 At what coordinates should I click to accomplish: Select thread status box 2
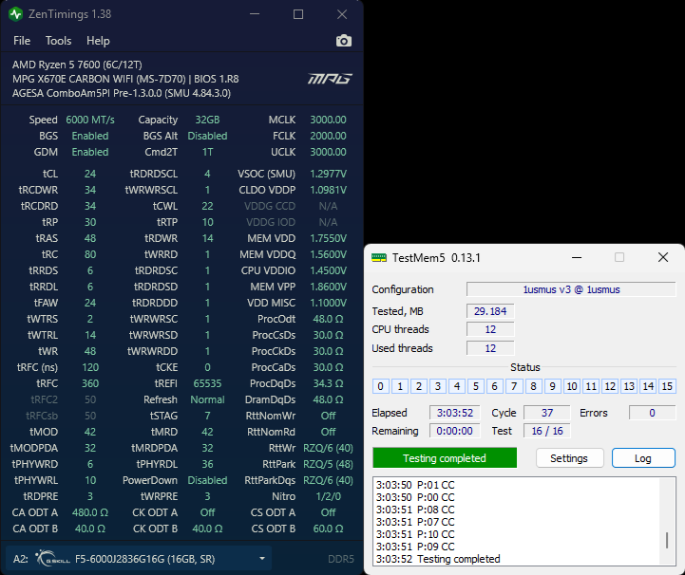click(419, 386)
